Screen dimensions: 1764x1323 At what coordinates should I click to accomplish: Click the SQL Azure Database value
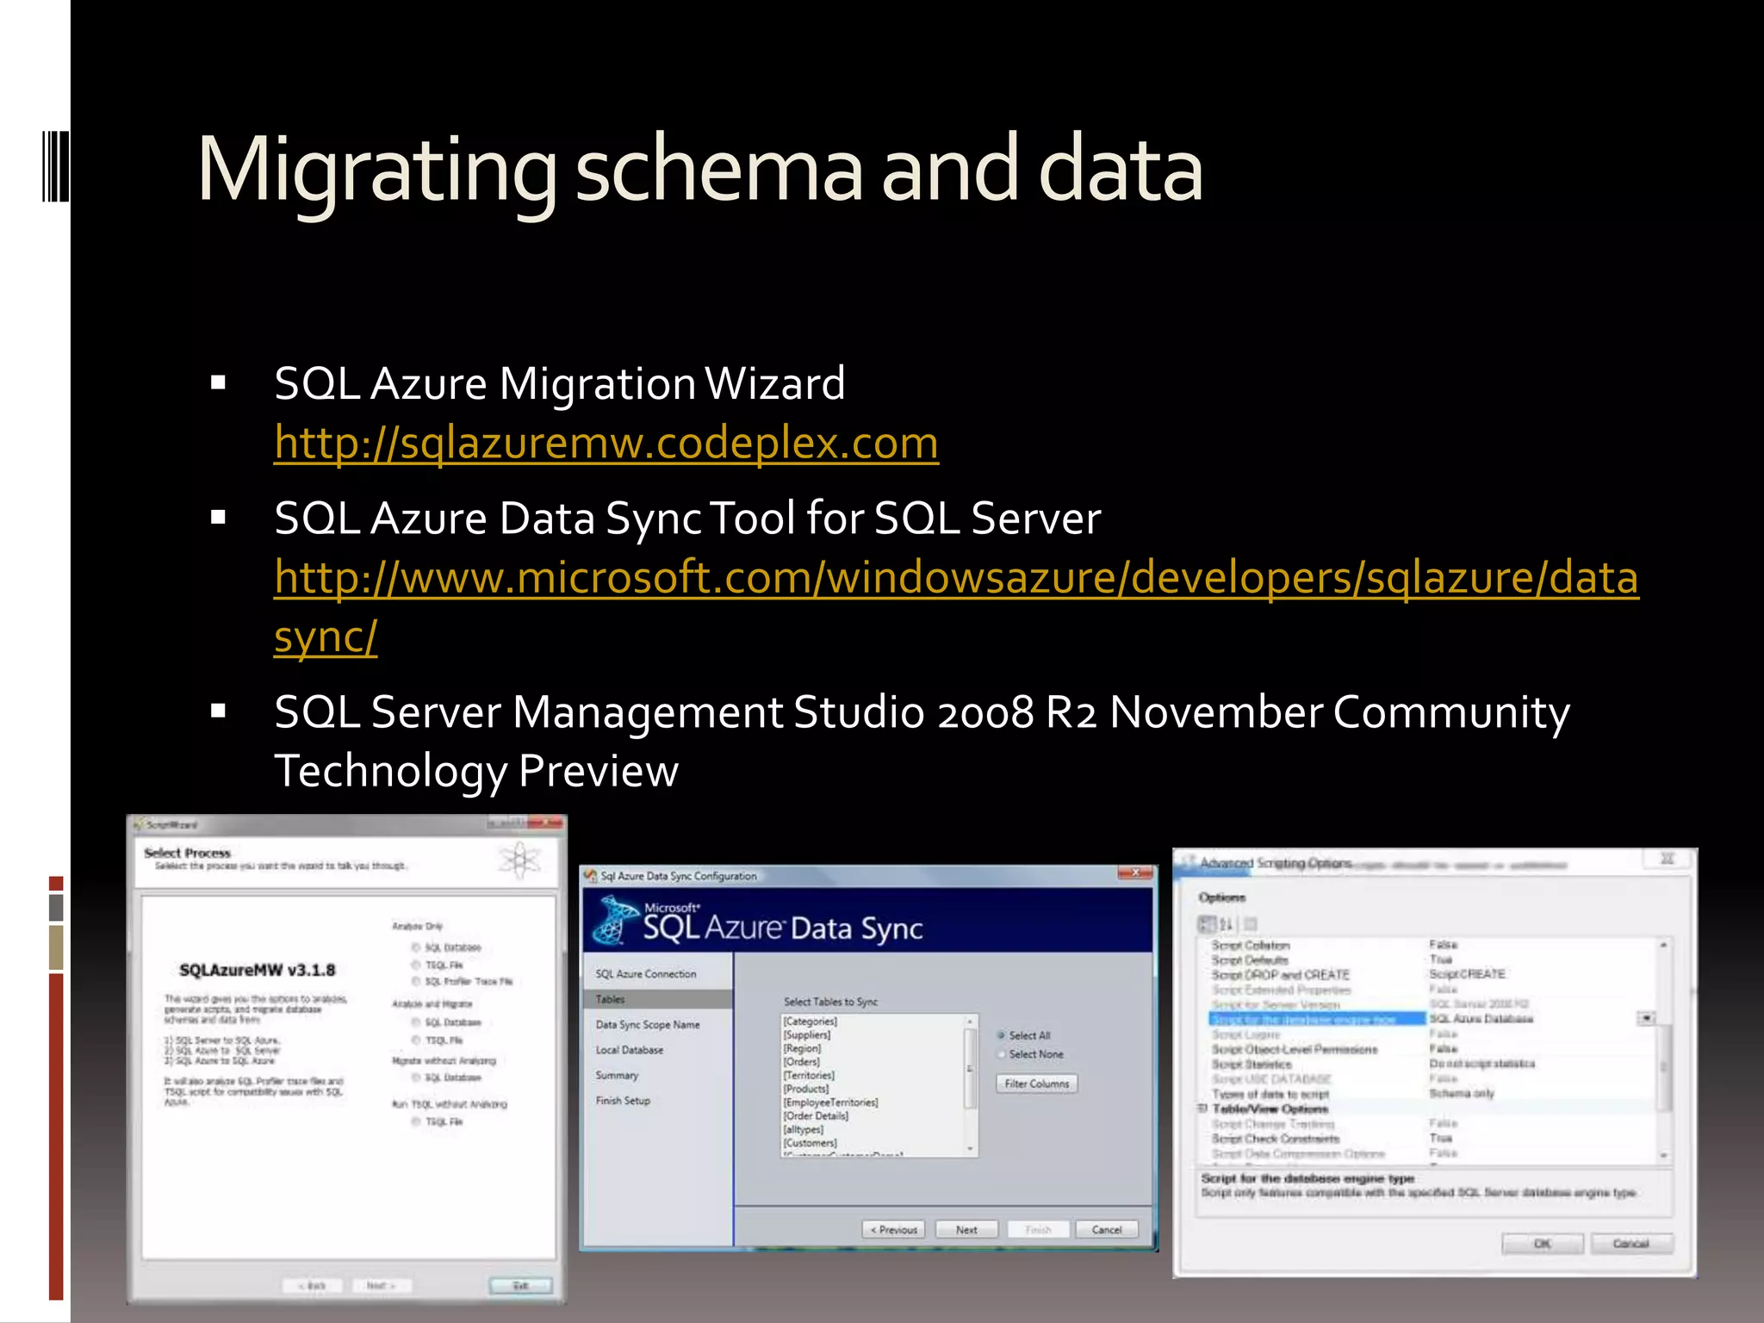tap(1481, 1019)
